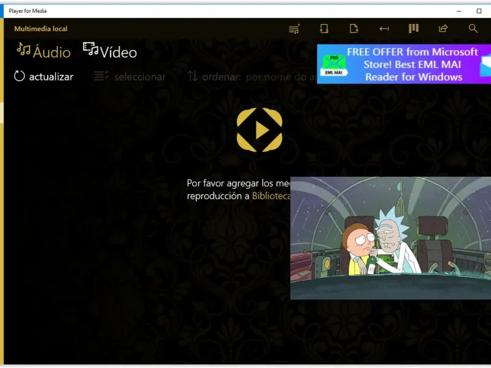
Task: Open the ordenar sort dropdown
Action: tap(252, 76)
